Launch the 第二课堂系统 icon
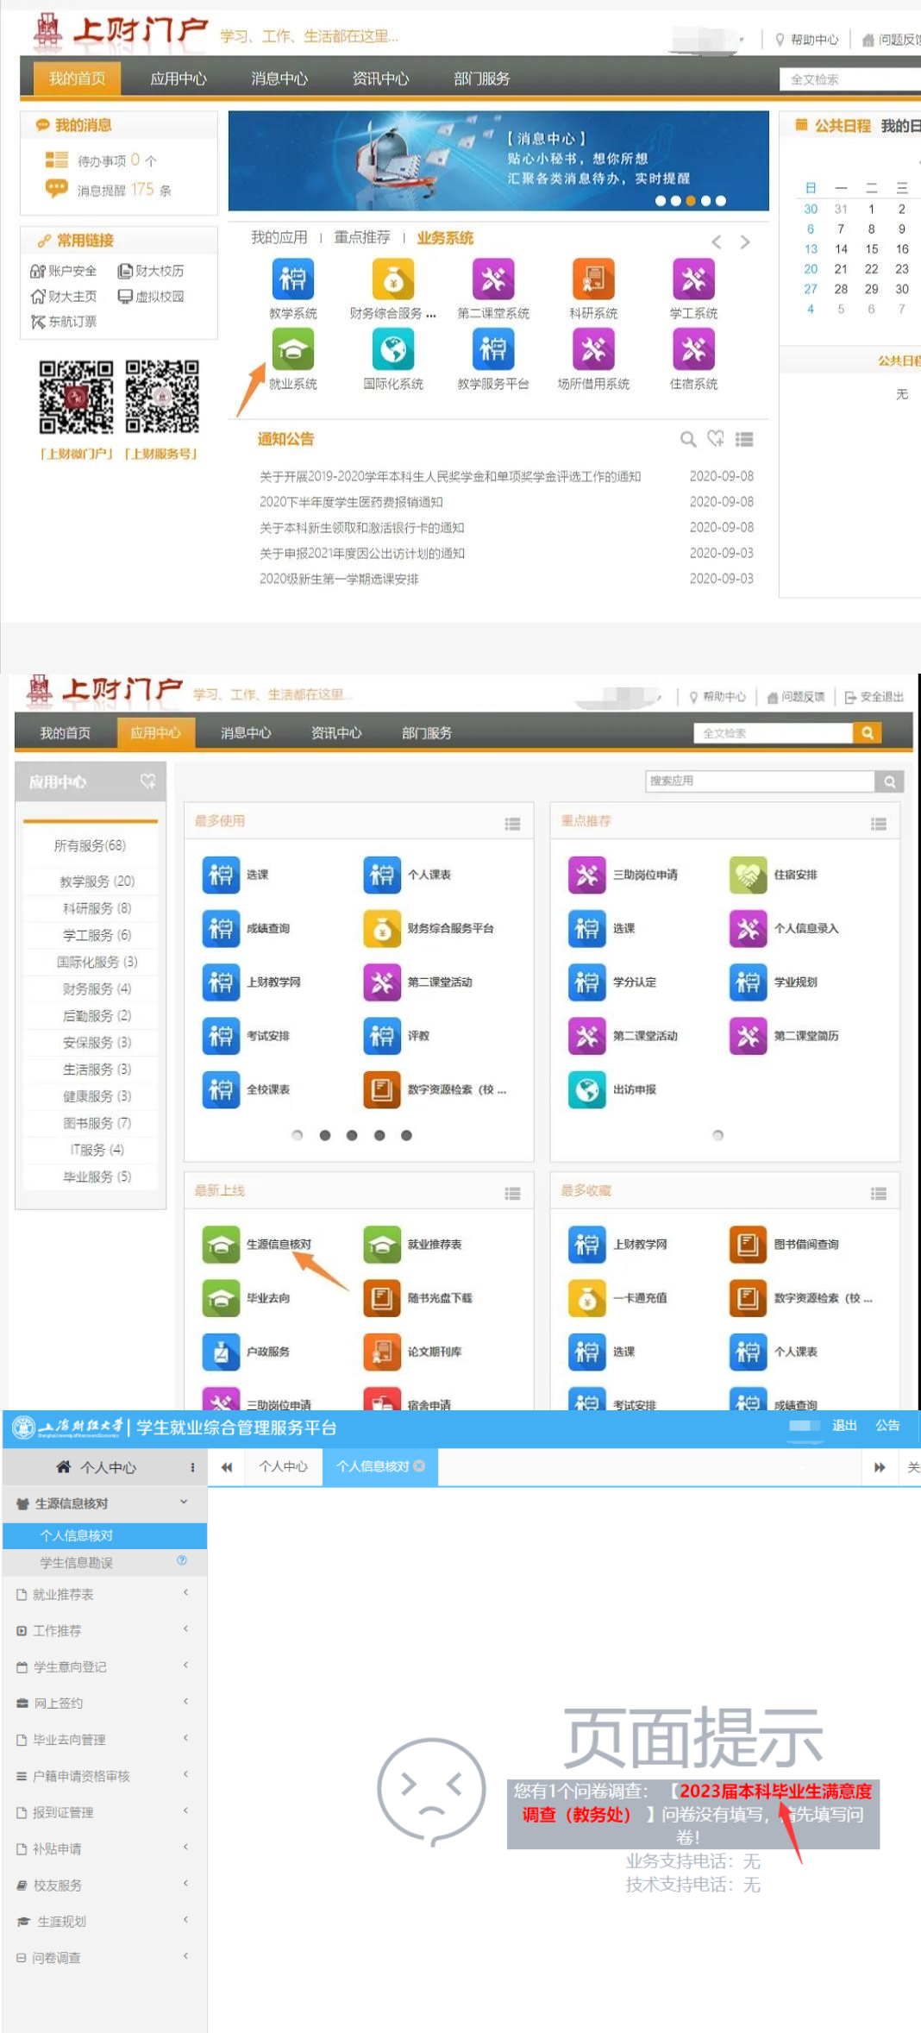921x2033 pixels. [x=493, y=279]
